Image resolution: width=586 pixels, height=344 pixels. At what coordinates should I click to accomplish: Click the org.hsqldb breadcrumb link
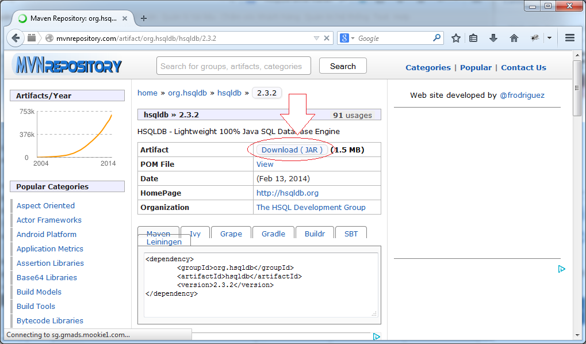(x=187, y=93)
